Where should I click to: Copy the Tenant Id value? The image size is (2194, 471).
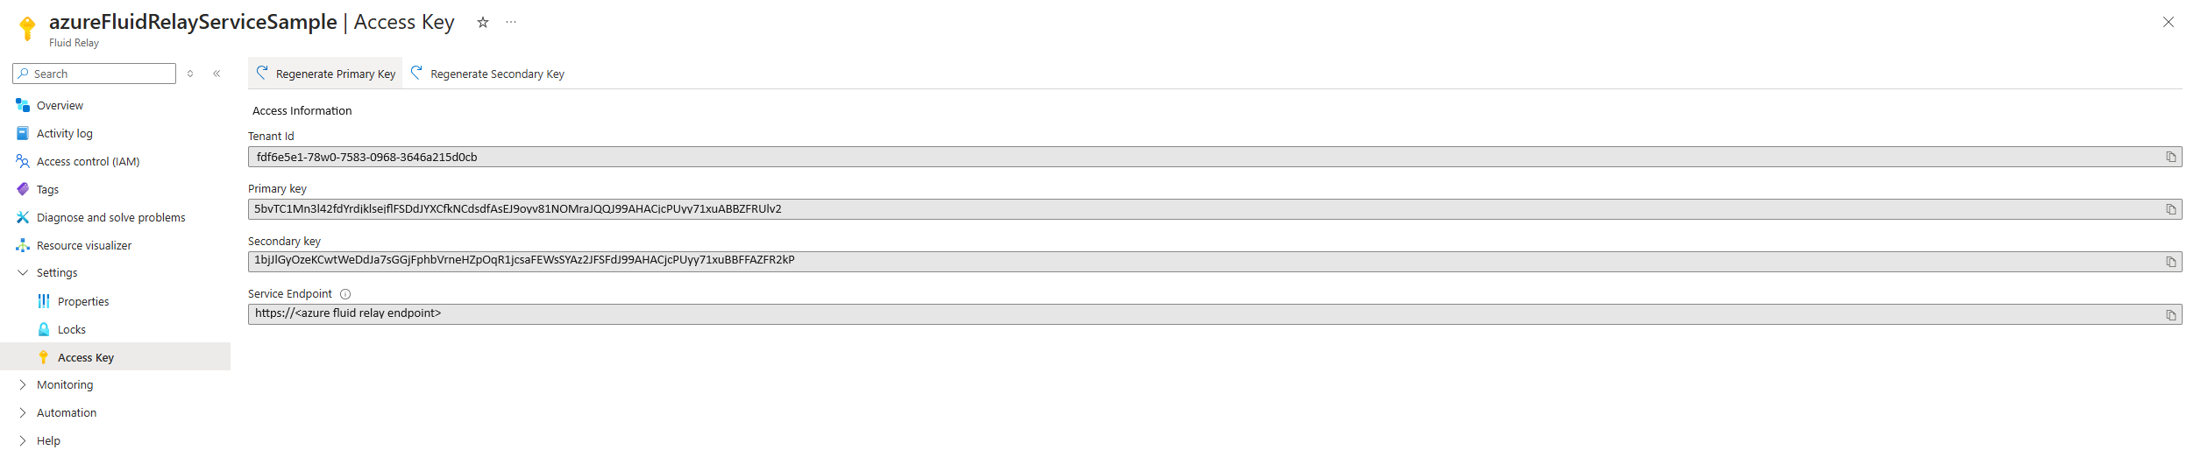2170,157
